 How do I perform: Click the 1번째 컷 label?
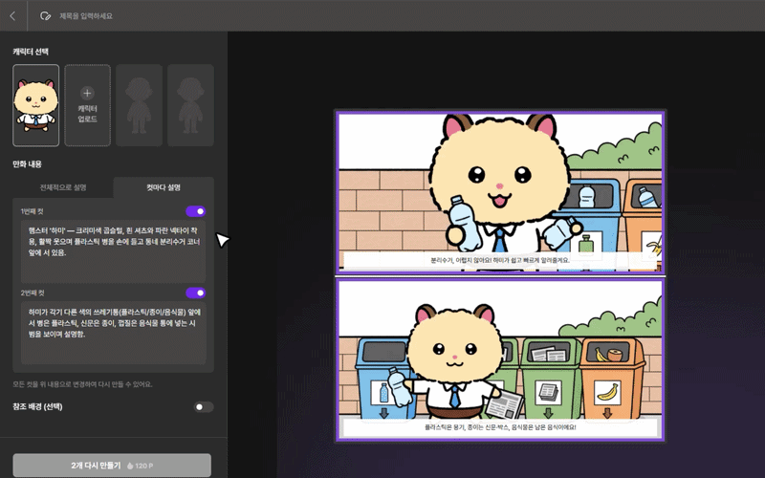(33, 211)
